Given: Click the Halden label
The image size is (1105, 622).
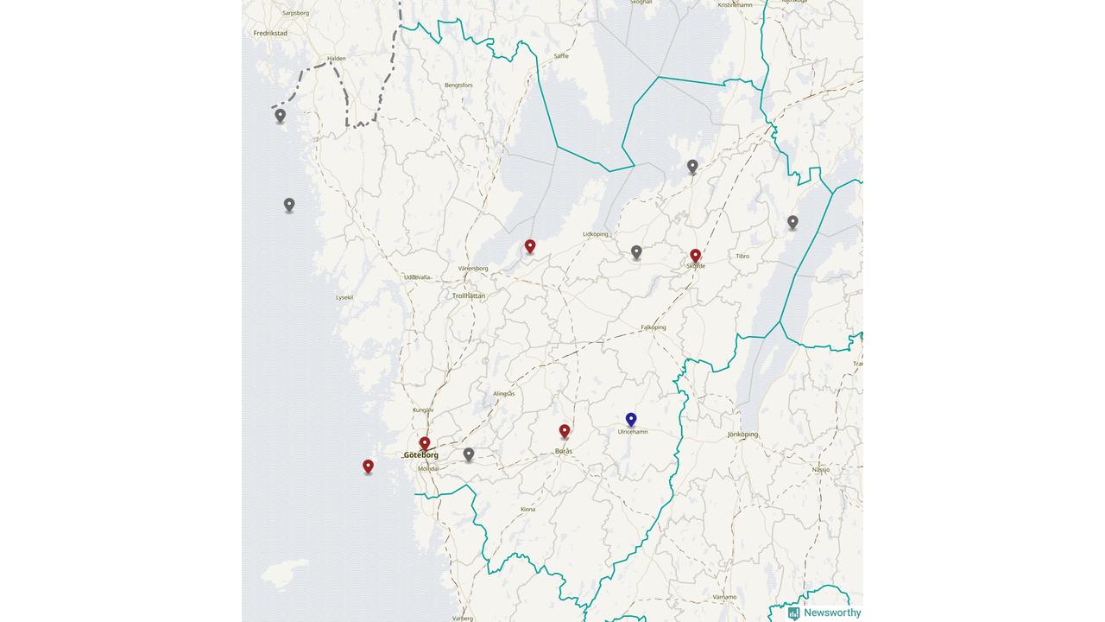Looking at the screenshot, I should (336, 59).
